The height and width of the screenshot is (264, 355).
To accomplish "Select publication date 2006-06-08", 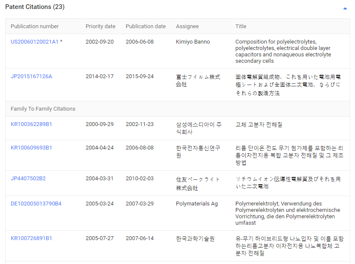I will pyautogui.click(x=140, y=42).
